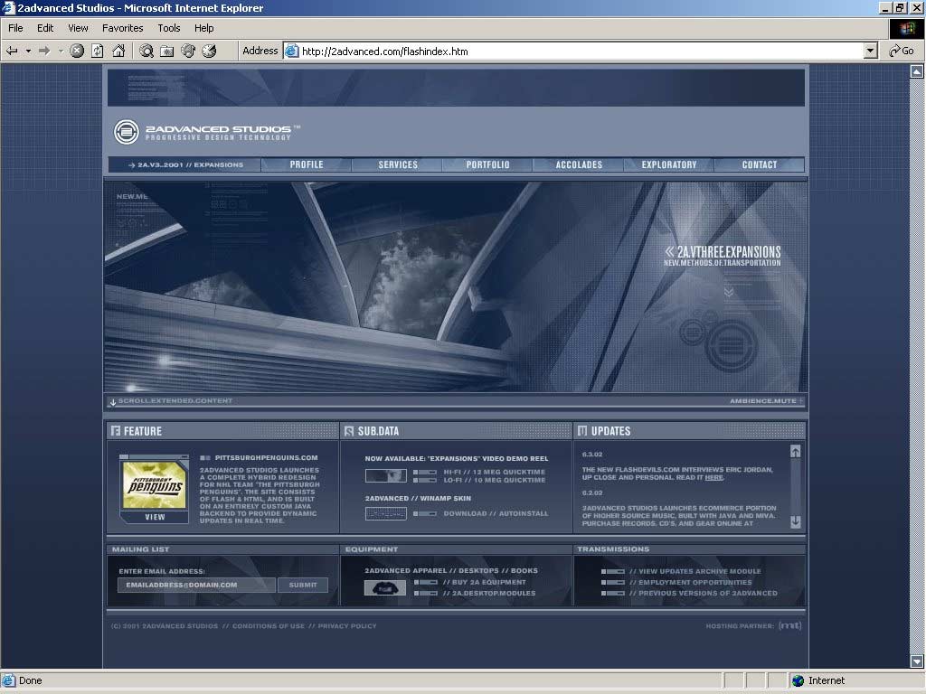
Task: Click the 2Advanced Studios circular logo
Action: click(x=127, y=132)
